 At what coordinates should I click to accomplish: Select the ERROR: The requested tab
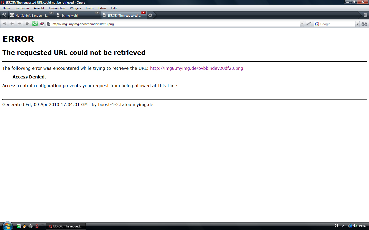coord(124,15)
